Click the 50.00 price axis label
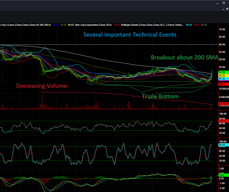This screenshot has width=229, height=192. point(222,59)
